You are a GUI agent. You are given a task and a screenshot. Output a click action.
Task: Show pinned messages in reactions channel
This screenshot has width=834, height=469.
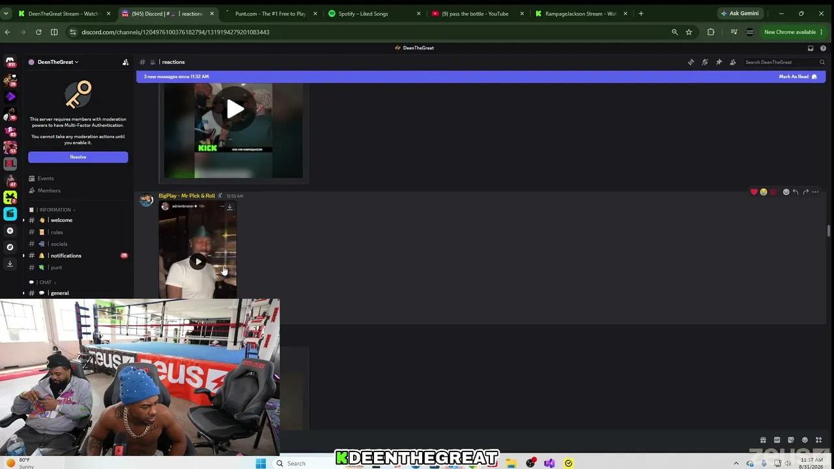(x=719, y=62)
